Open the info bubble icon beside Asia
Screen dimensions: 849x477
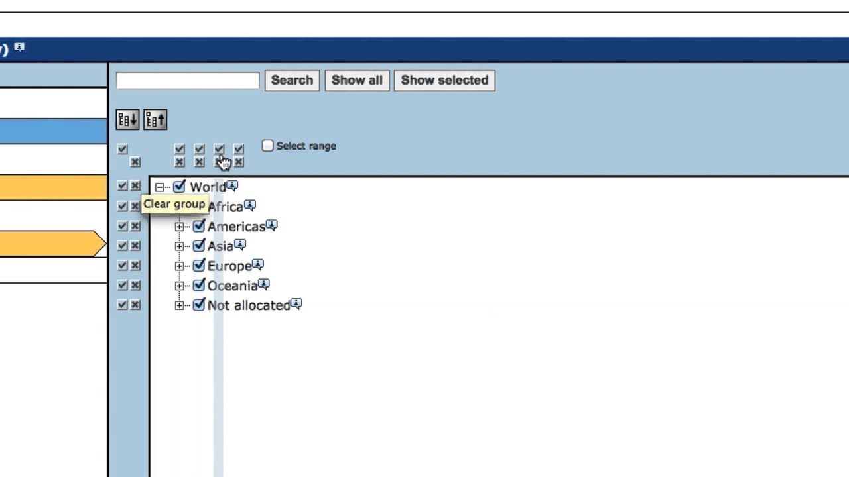(240, 245)
